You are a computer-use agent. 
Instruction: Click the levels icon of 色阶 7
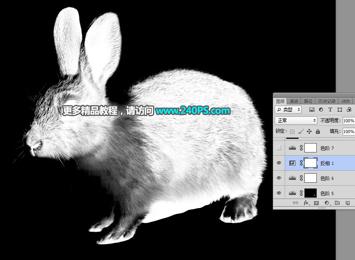[x=292, y=148]
